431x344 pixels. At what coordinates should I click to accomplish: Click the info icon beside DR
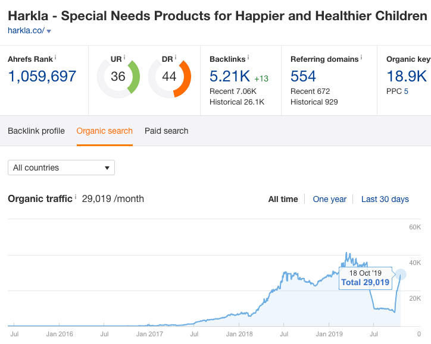point(176,57)
